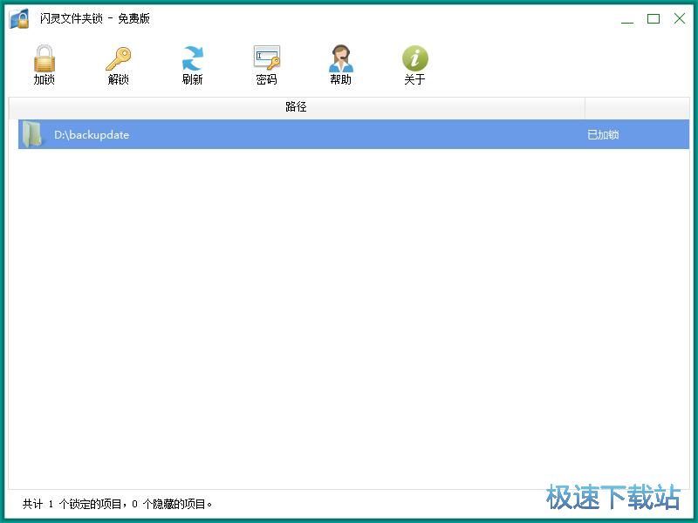Viewport: 698px width, 523px height.
Task: Open the 关于 green info icon
Action: [415, 58]
